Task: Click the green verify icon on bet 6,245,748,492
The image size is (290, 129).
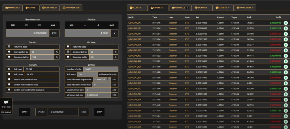Action: 286,56
